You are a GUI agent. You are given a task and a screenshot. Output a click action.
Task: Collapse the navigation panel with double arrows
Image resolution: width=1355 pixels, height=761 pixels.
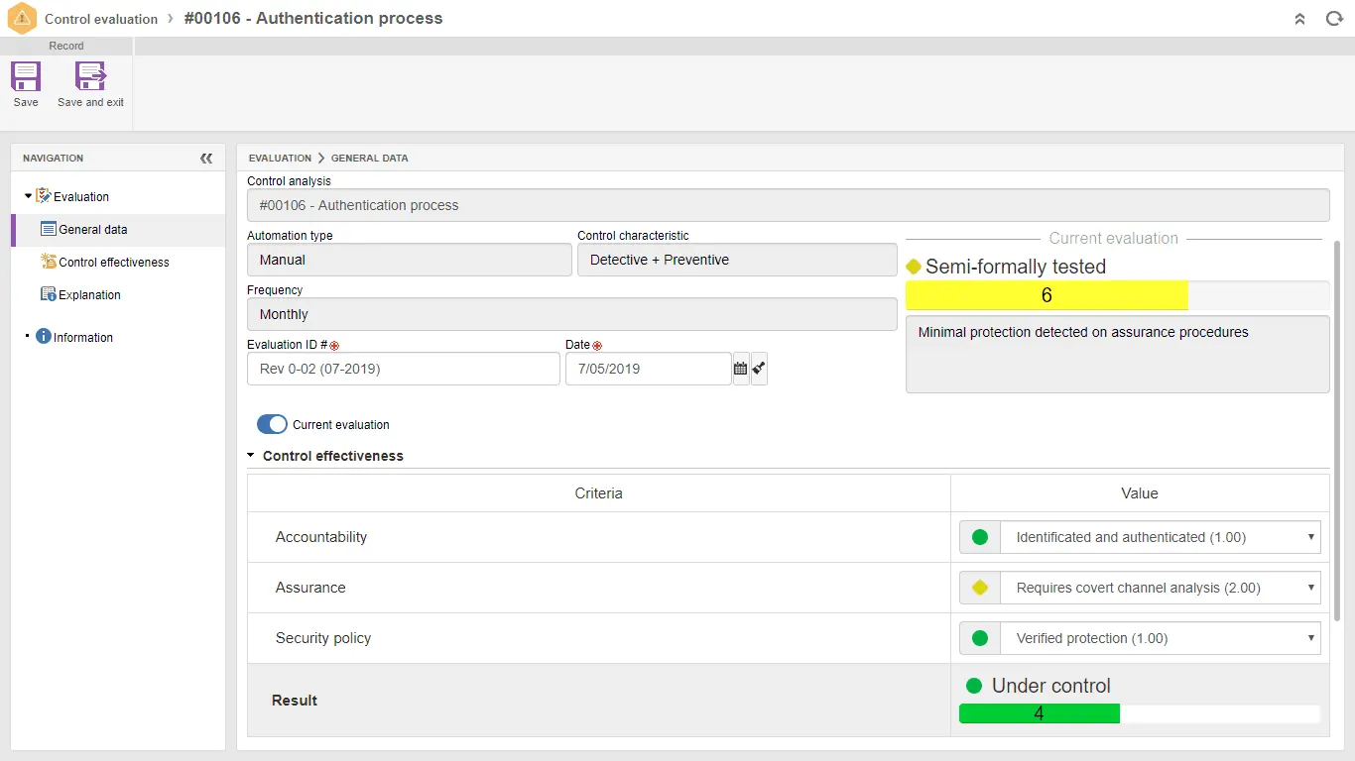(206, 159)
